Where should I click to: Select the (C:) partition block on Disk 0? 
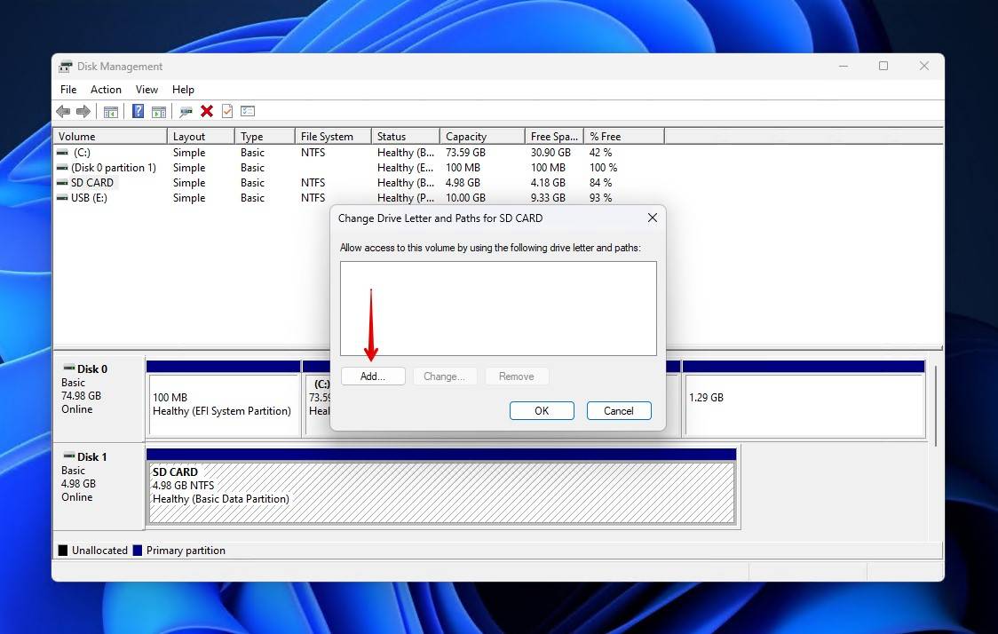click(316, 399)
